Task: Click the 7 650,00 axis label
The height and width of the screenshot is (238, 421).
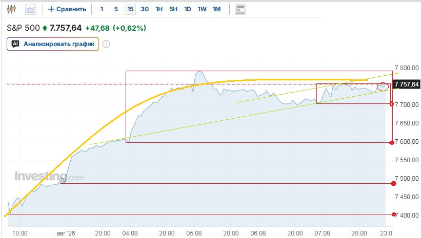Action: point(407,123)
